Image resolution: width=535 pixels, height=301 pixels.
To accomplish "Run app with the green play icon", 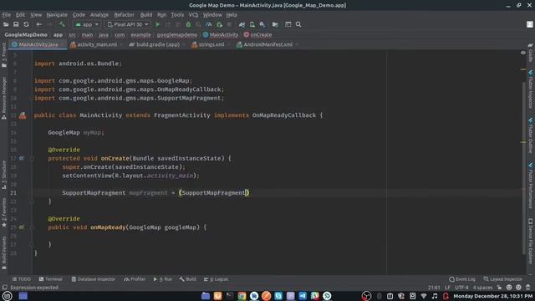I will coord(158,24).
